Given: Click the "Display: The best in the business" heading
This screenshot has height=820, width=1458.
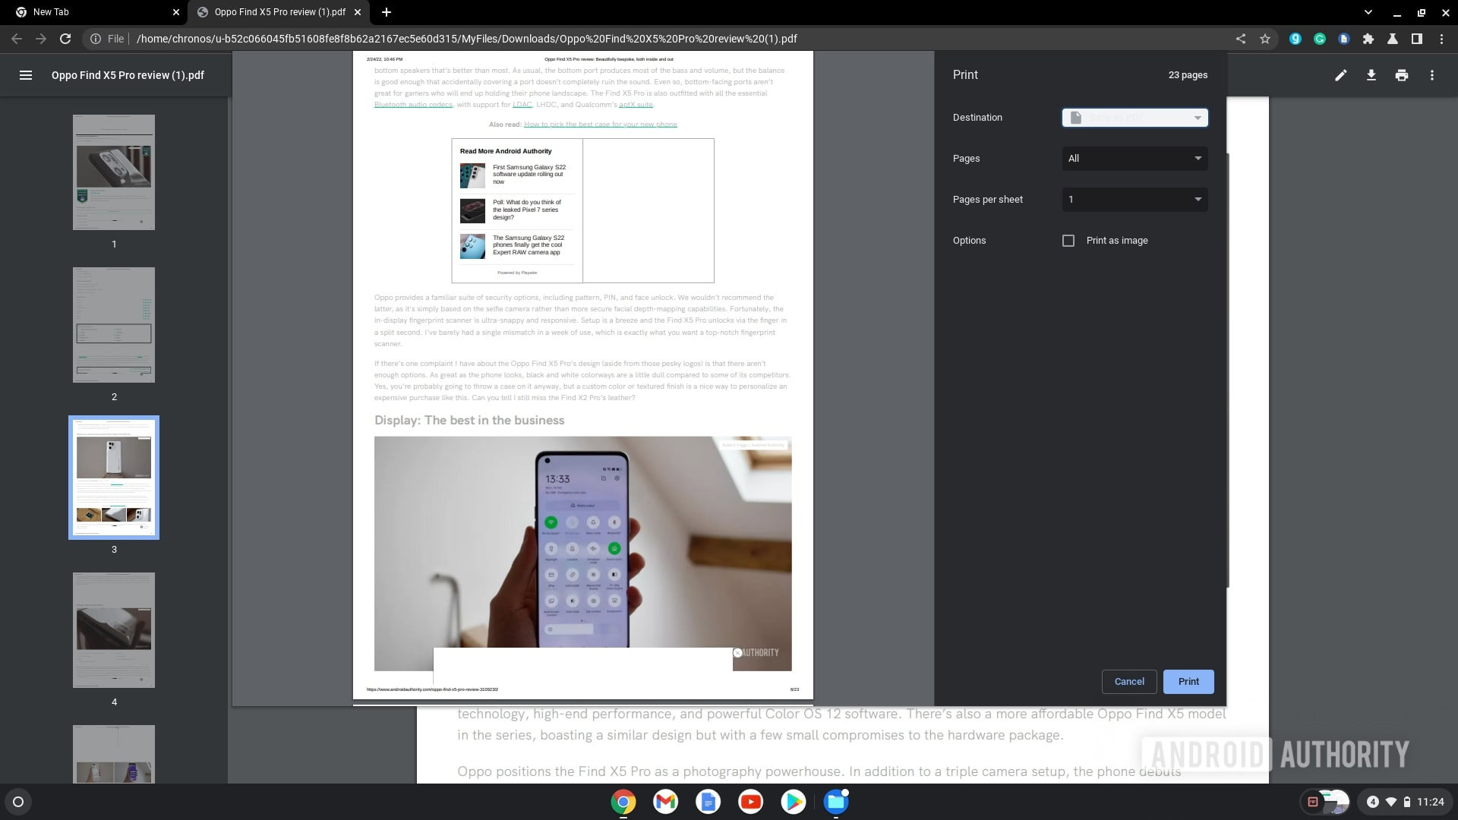Looking at the screenshot, I should [x=469, y=421].
